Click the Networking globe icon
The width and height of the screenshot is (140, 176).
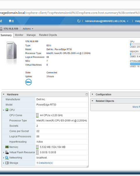coord(7,158)
